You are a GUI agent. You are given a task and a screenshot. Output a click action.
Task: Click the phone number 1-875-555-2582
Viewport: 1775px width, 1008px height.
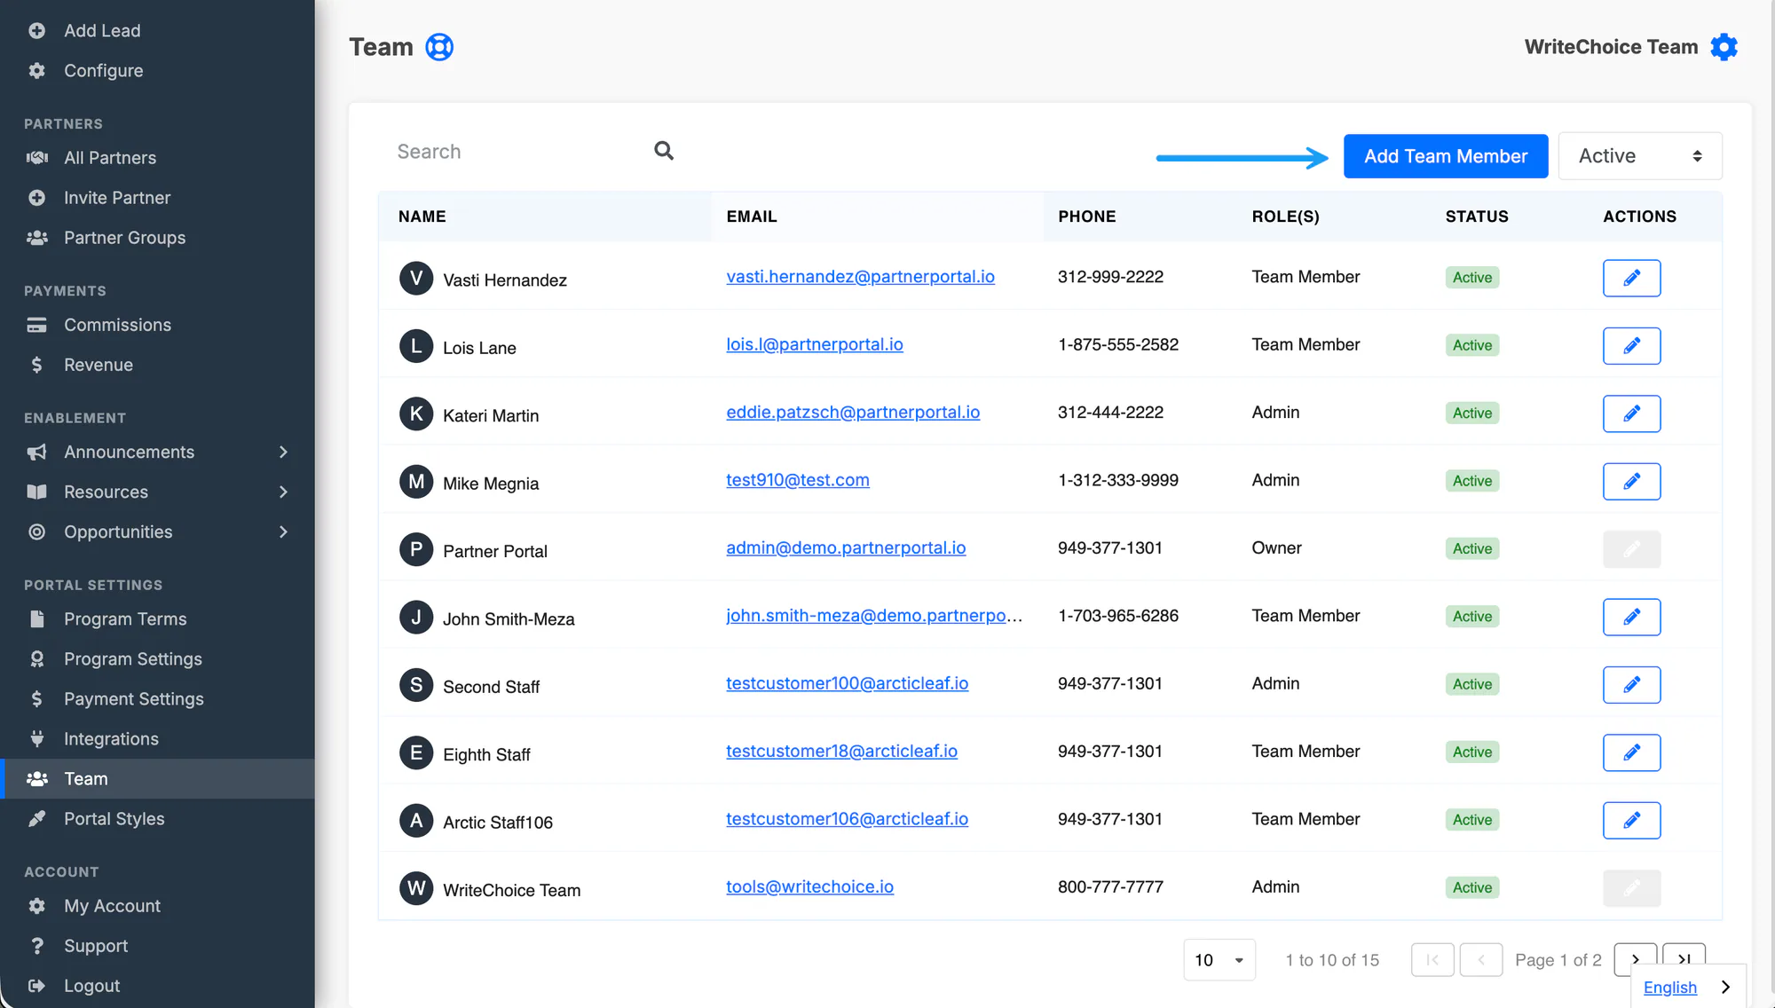(x=1118, y=344)
